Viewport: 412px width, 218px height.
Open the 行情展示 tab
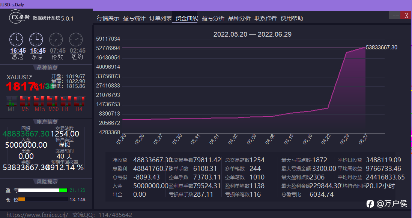[x=108, y=18]
